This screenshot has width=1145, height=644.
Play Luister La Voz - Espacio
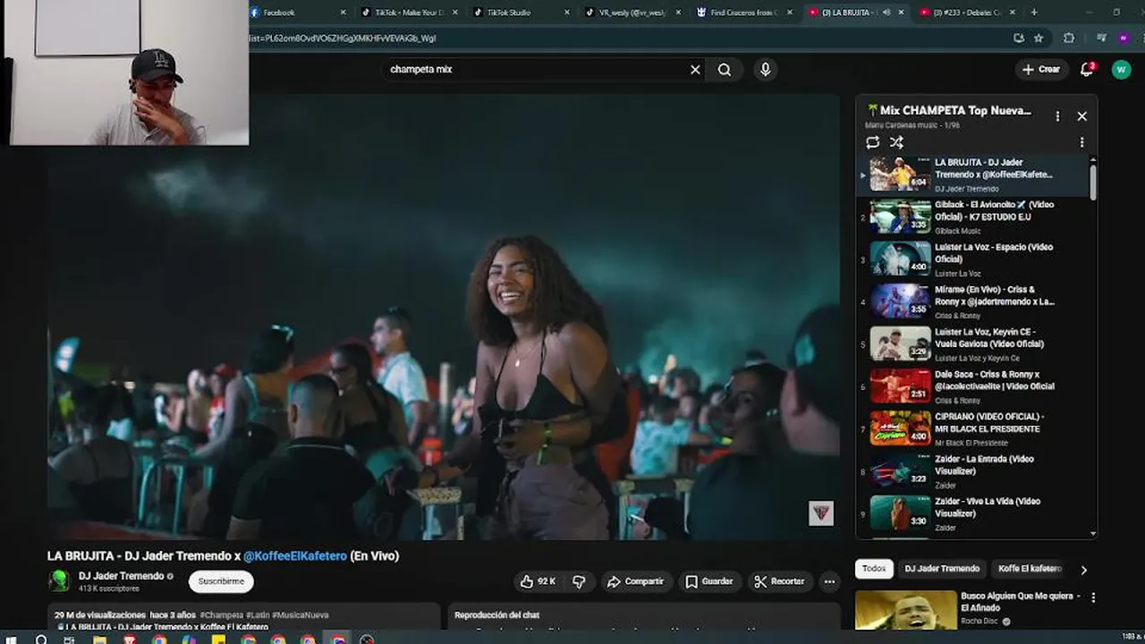[x=973, y=259]
